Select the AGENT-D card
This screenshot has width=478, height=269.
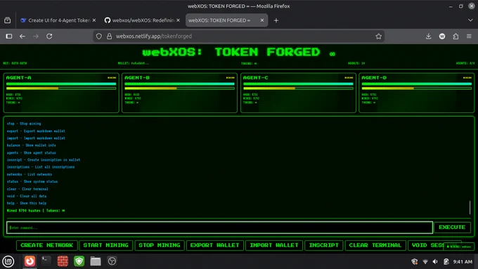click(x=416, y=93)
